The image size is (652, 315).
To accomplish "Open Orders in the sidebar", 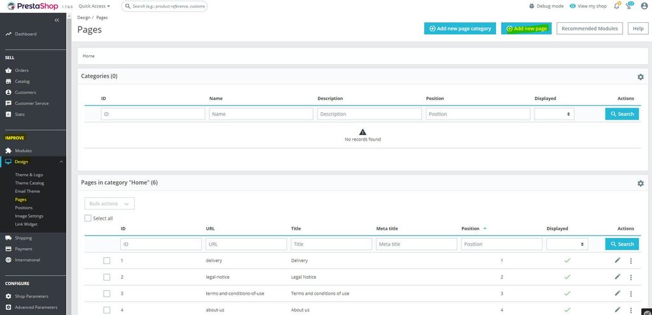I will tap(22, 70).
